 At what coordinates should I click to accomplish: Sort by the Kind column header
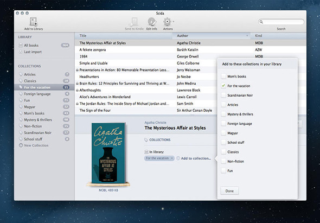[x=278, y=36]
